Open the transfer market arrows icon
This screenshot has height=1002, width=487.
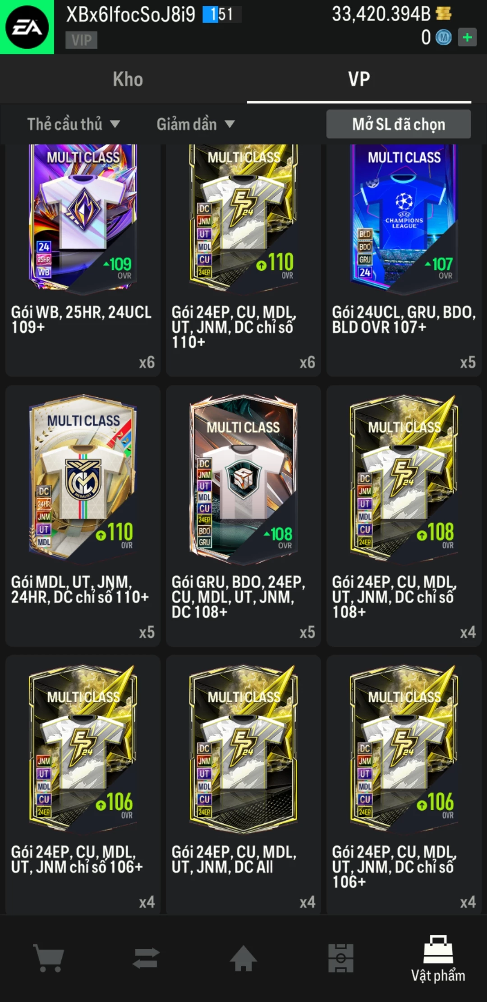click(x=146, y=958)
